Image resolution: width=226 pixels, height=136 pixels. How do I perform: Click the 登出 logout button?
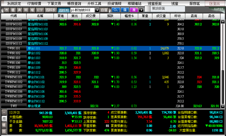pyautogui.click(x=215, y=4)
